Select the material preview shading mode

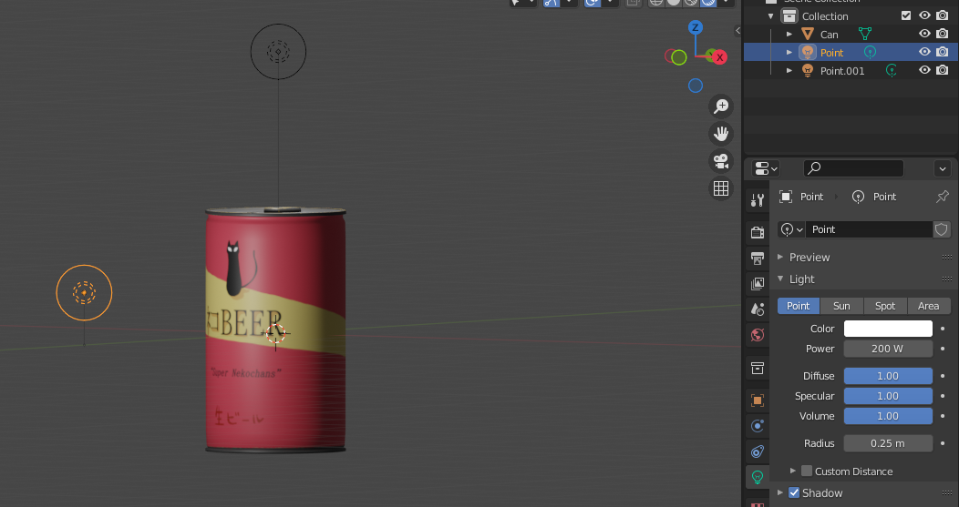pos(691,2)
